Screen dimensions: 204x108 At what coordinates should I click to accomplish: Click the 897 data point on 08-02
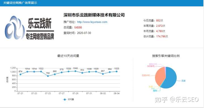point(103,74)
